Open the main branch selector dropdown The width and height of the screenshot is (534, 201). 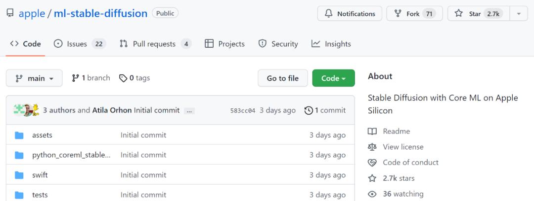pyautogui.click(x=34, y=78)
